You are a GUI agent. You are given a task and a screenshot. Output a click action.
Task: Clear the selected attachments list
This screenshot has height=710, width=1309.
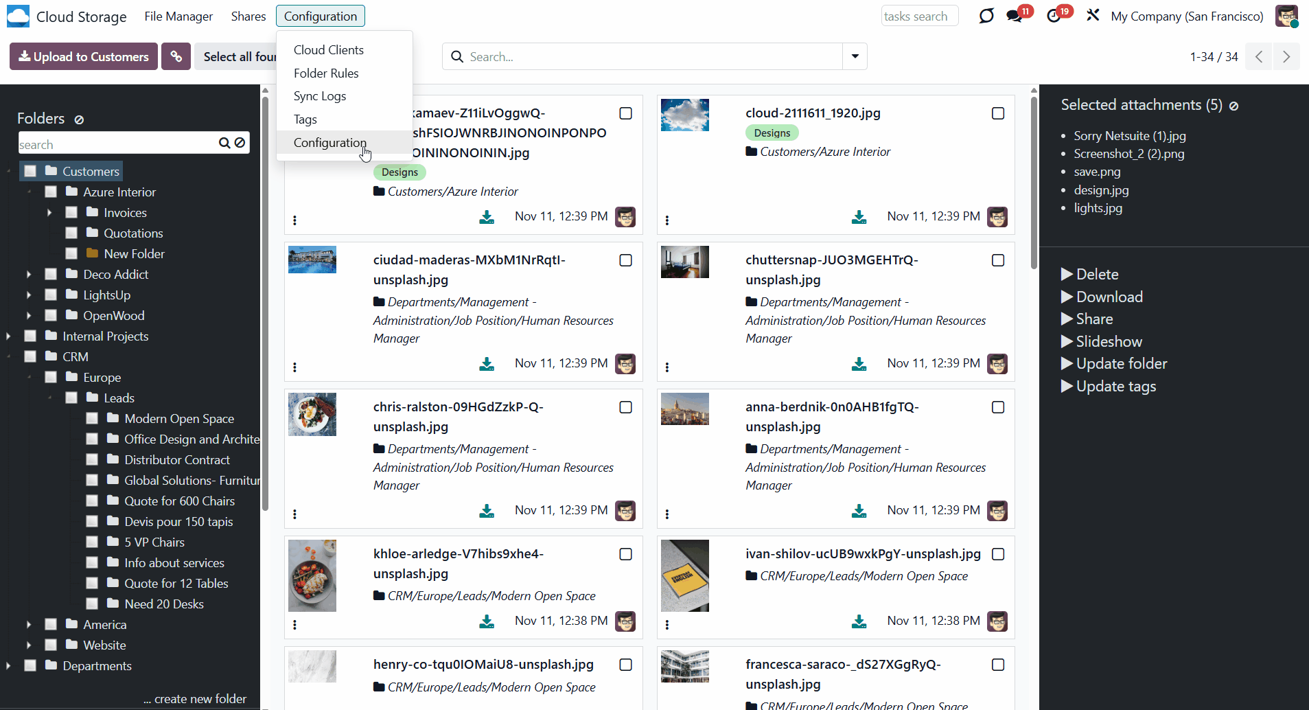pyautogui.click(x=1233, y=106)
